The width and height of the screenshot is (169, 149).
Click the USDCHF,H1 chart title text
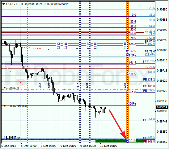[15, 4]
